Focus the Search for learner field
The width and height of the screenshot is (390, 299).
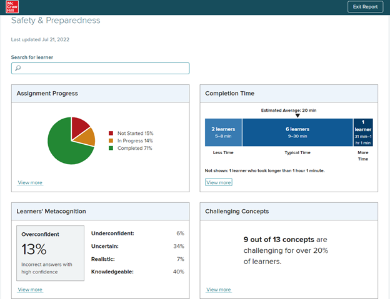pyautogui.click(x=100, y=68)
